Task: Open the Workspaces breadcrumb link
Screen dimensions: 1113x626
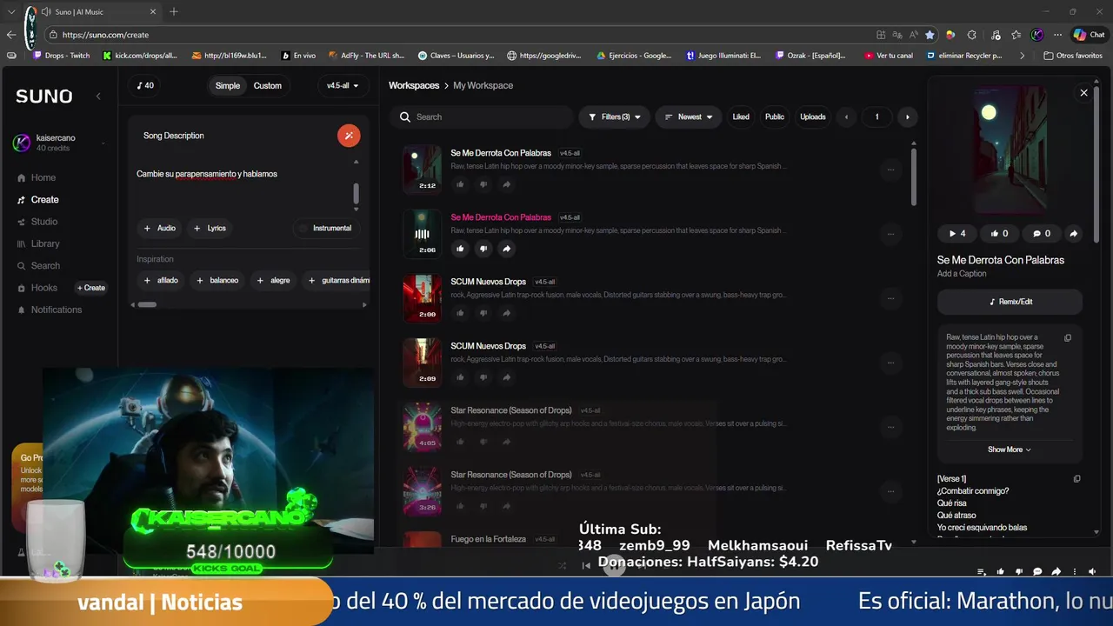Action: (414, 85)
